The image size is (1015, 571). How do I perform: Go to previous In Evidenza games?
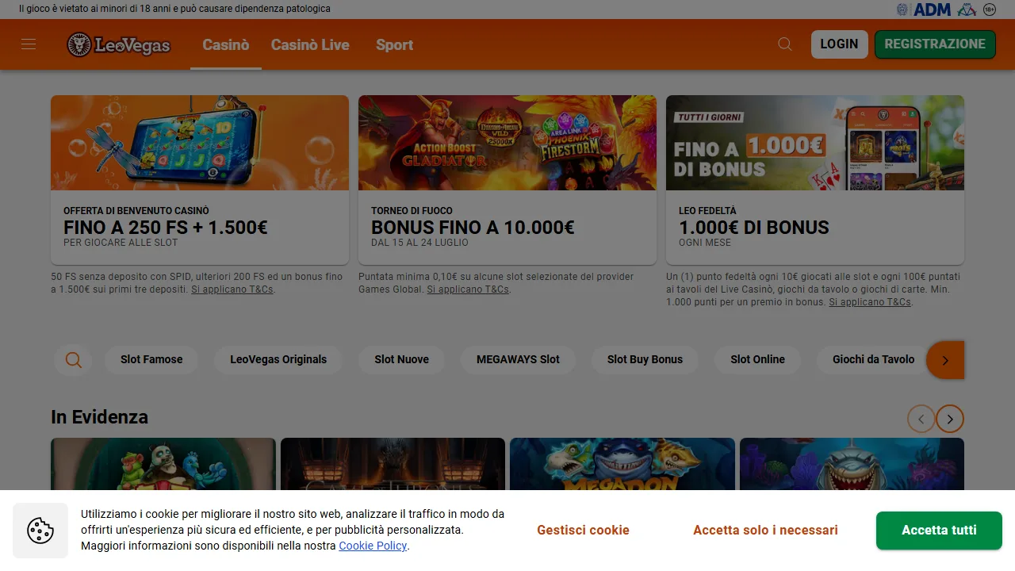coord(921,418)
